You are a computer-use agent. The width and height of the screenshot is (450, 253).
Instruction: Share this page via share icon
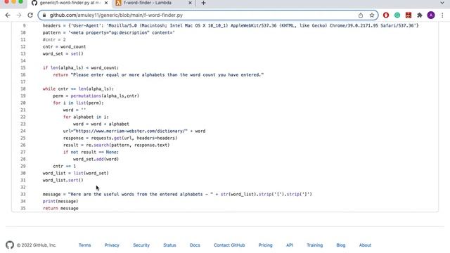361,15
